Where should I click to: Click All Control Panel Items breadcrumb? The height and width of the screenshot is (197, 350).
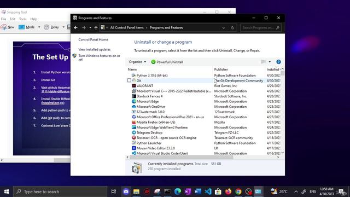pyautogui.click(x=127, y=28)
